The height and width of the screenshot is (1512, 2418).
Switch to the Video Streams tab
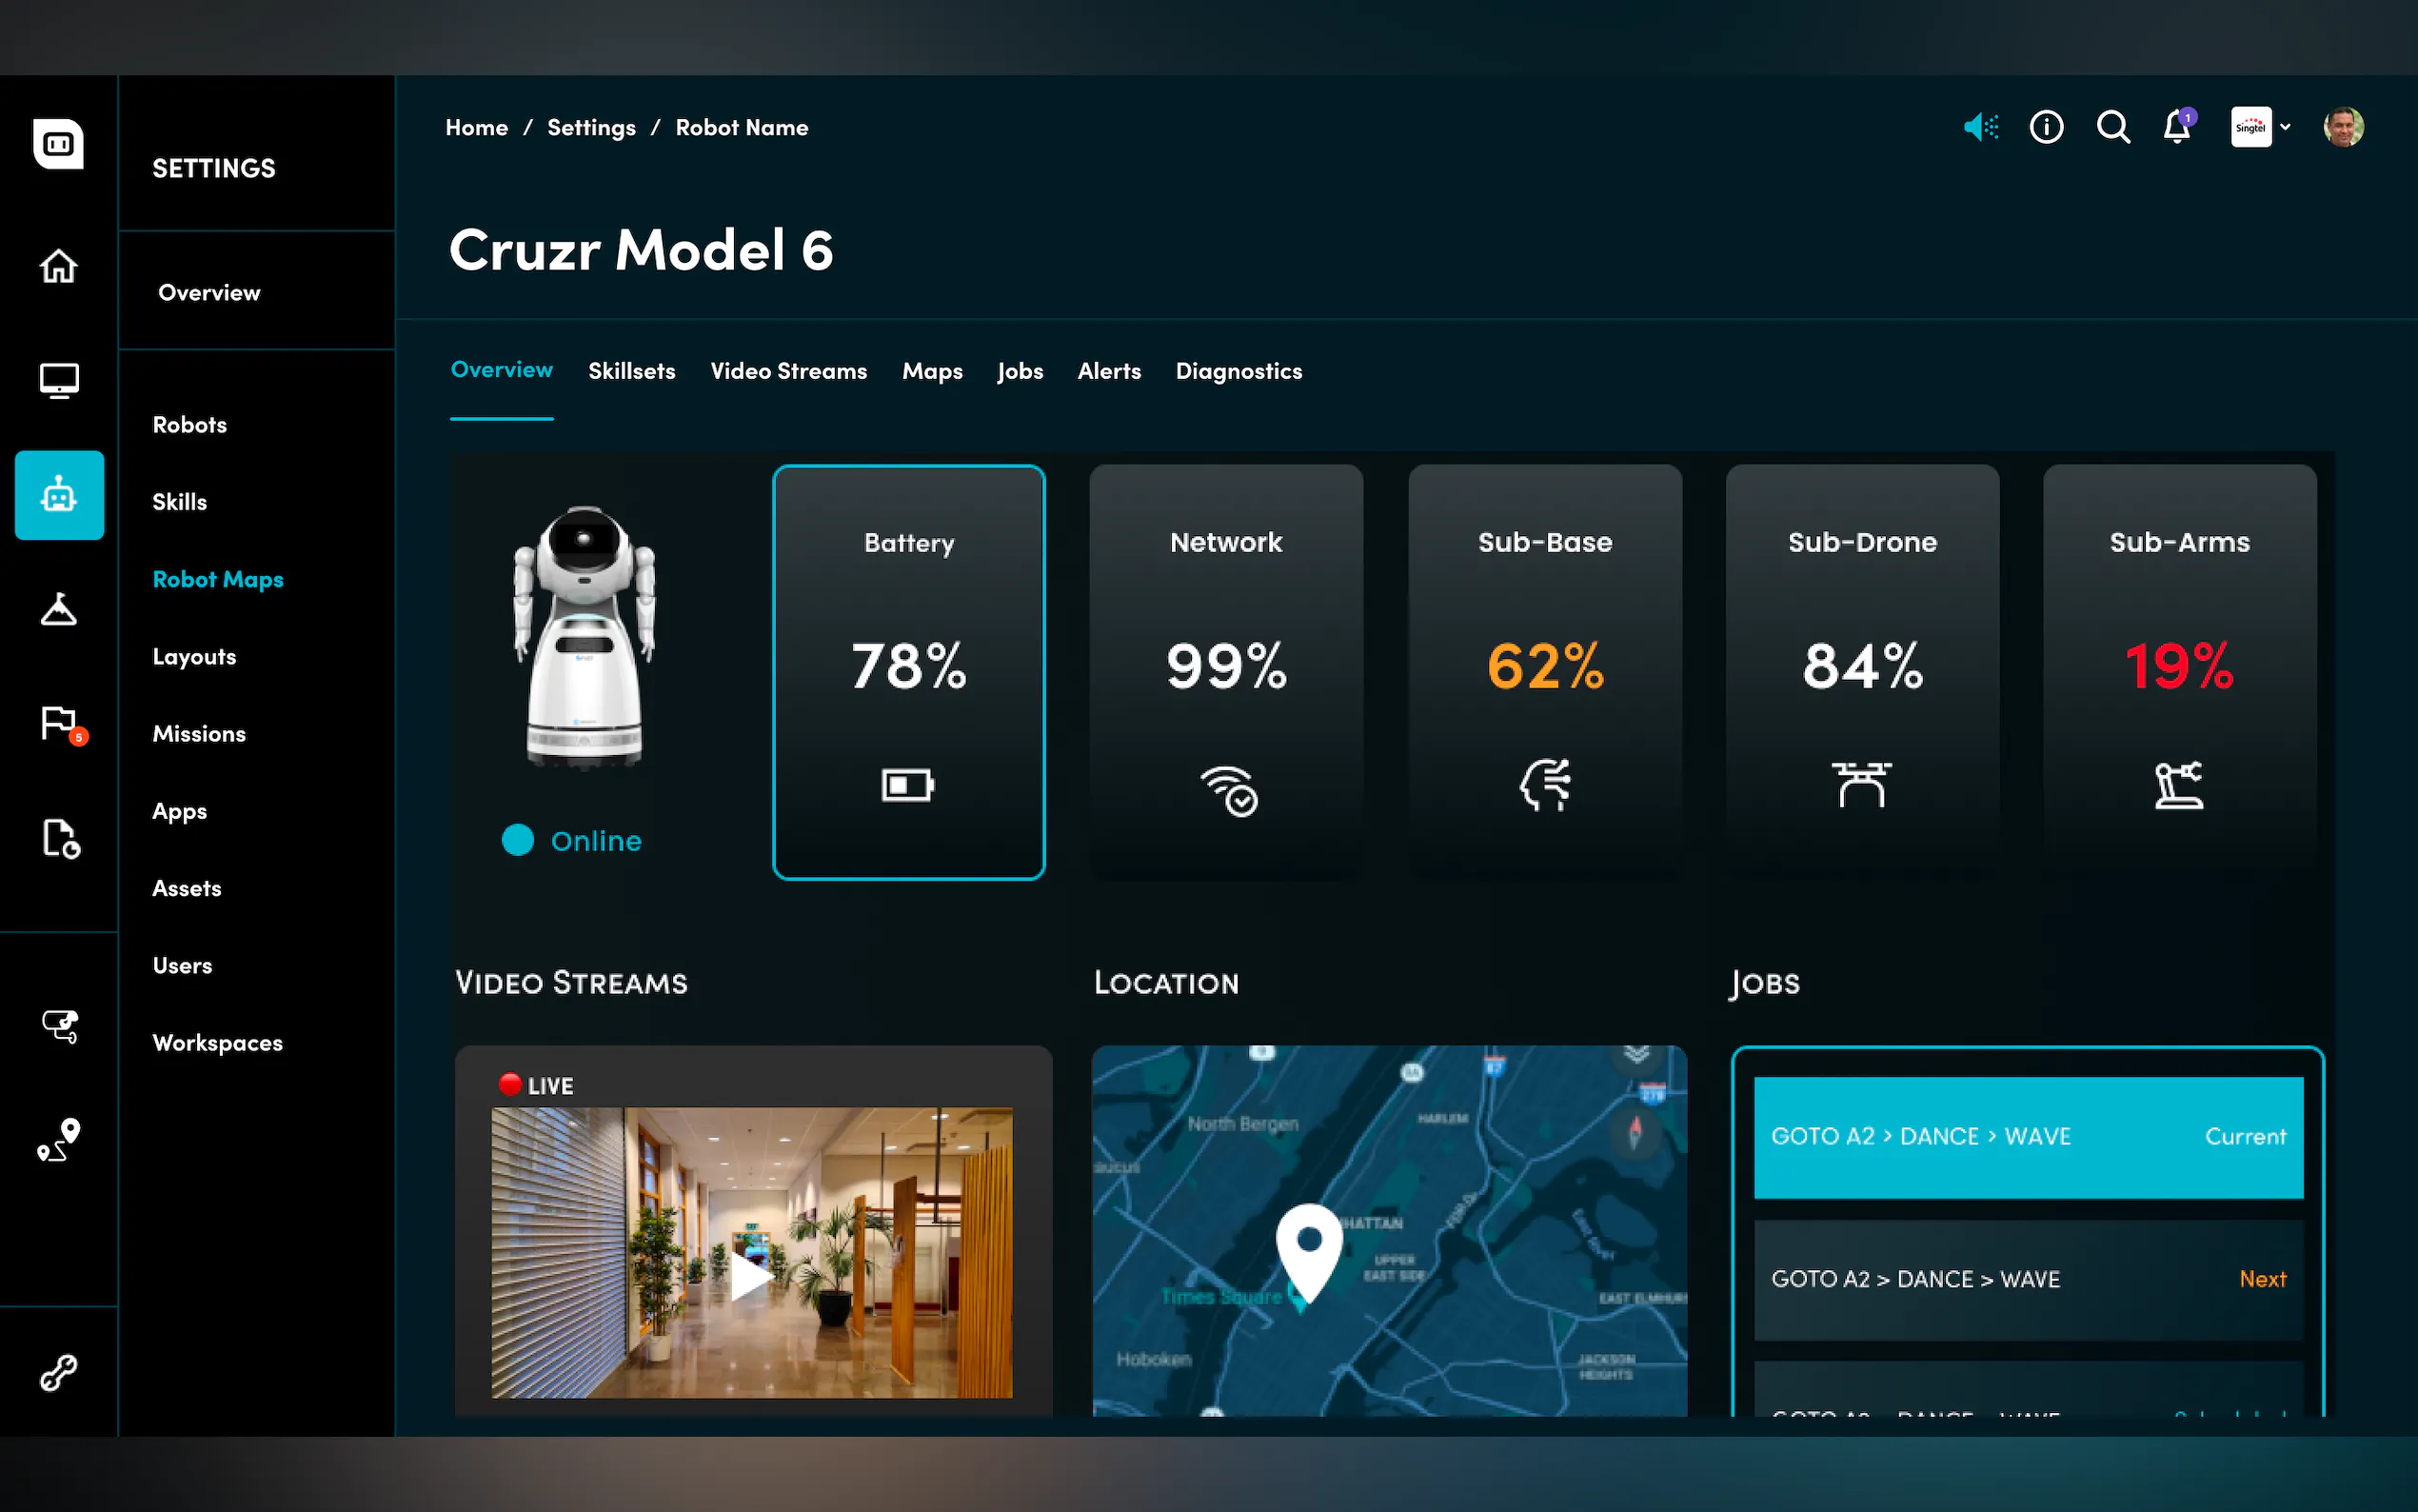point(787,371)
